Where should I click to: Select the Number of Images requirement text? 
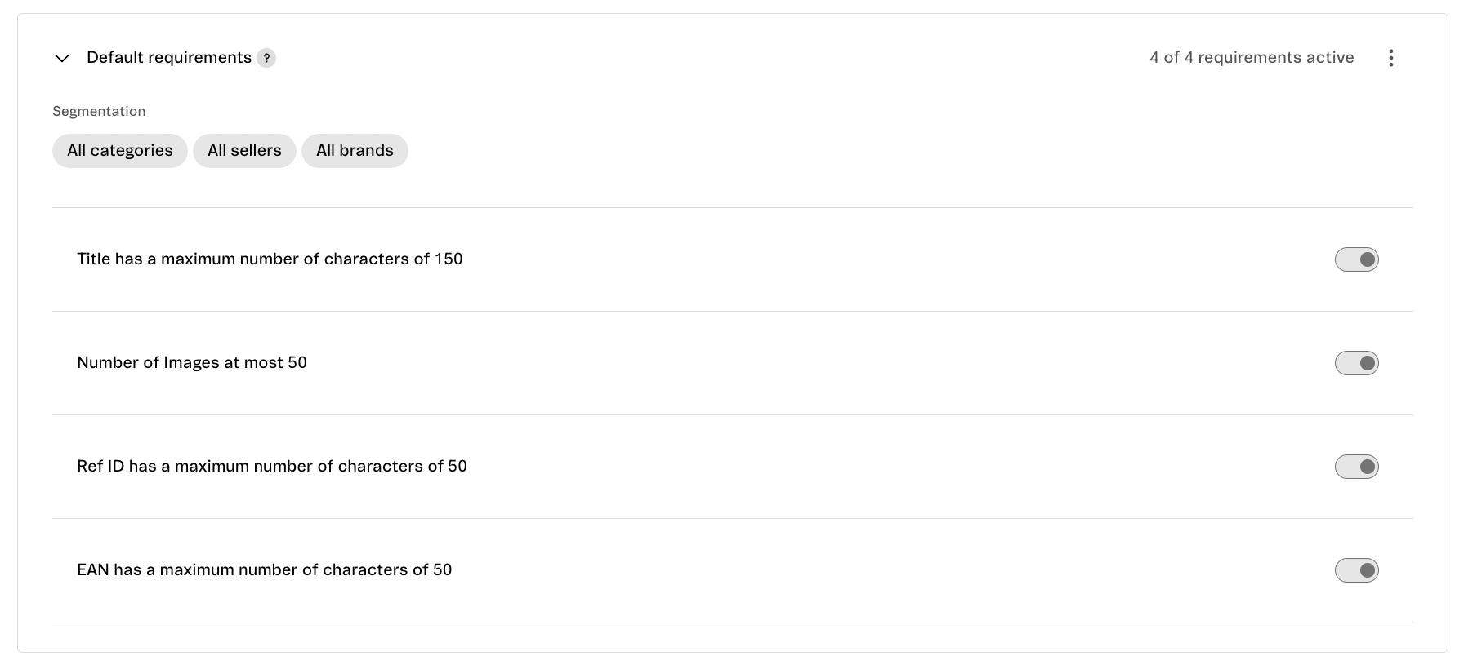coord(192,363)
